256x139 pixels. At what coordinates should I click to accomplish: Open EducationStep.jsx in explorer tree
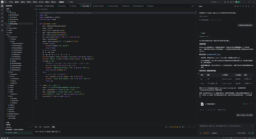[18, 44]
